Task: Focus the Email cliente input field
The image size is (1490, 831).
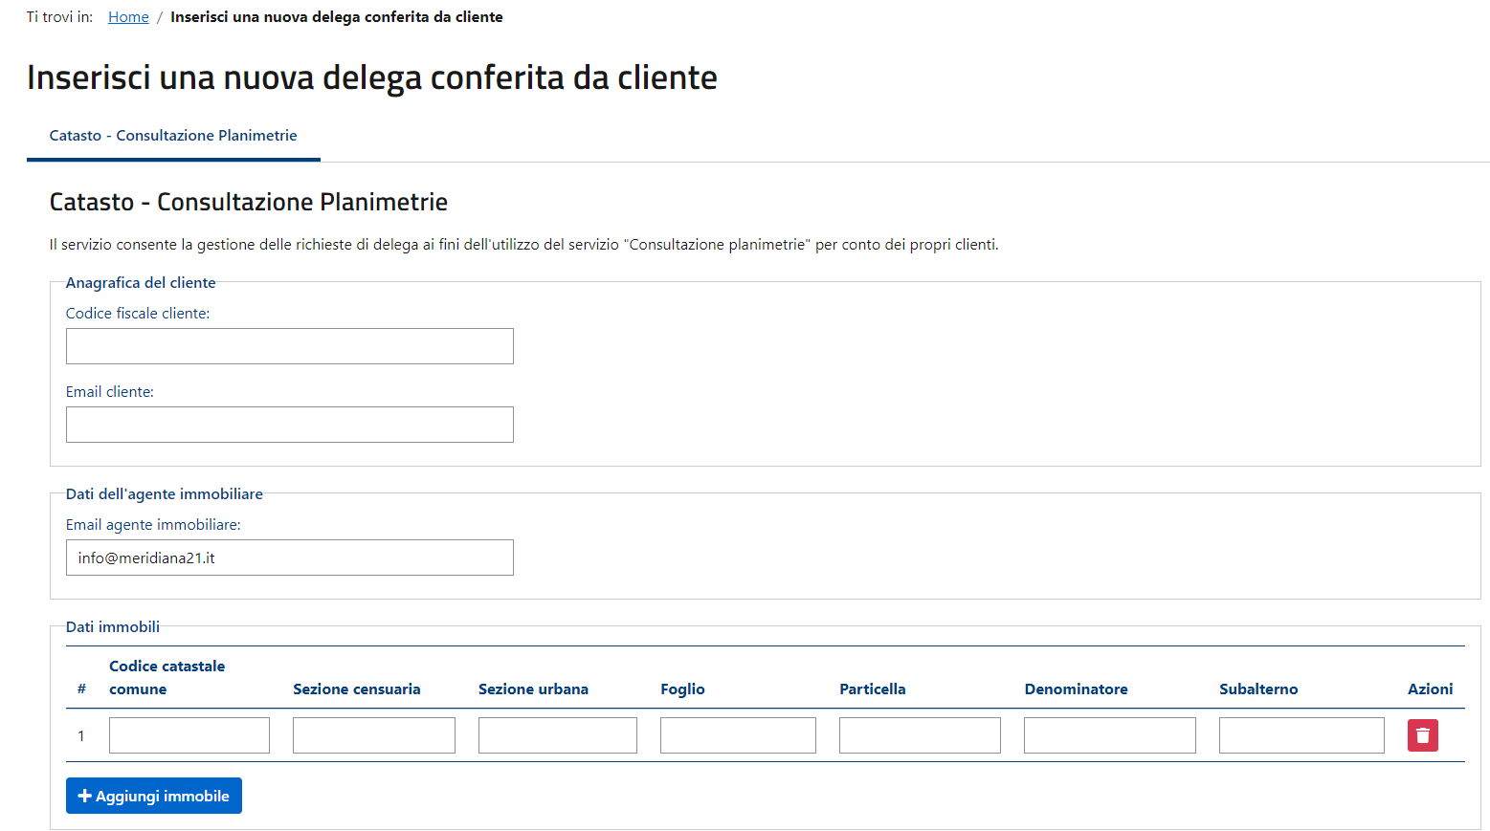Action: click(x=290, y=425)
